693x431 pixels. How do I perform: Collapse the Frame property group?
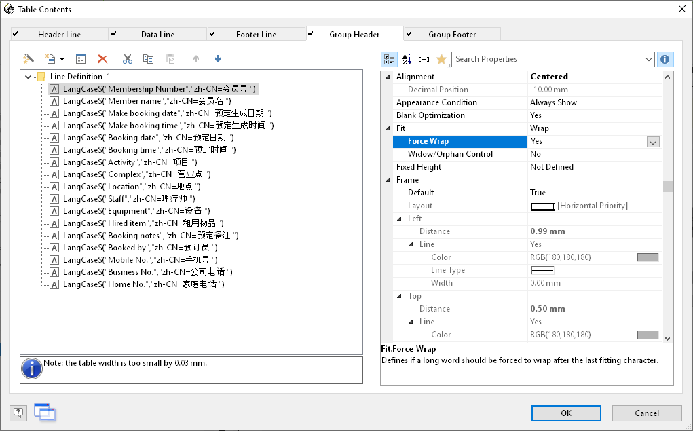pyautogui.click(x=388, y=180)
